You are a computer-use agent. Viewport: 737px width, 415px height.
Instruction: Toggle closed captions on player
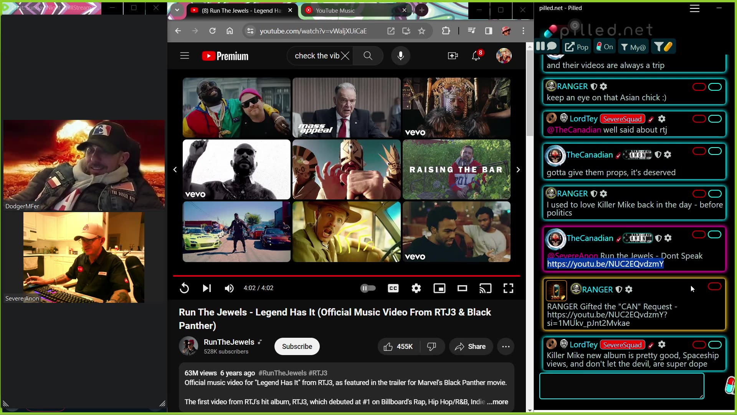[393, 288]
